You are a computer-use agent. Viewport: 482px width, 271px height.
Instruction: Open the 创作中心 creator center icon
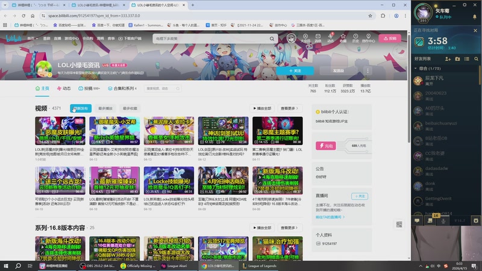pyautogui.click(x=368, y=38)
